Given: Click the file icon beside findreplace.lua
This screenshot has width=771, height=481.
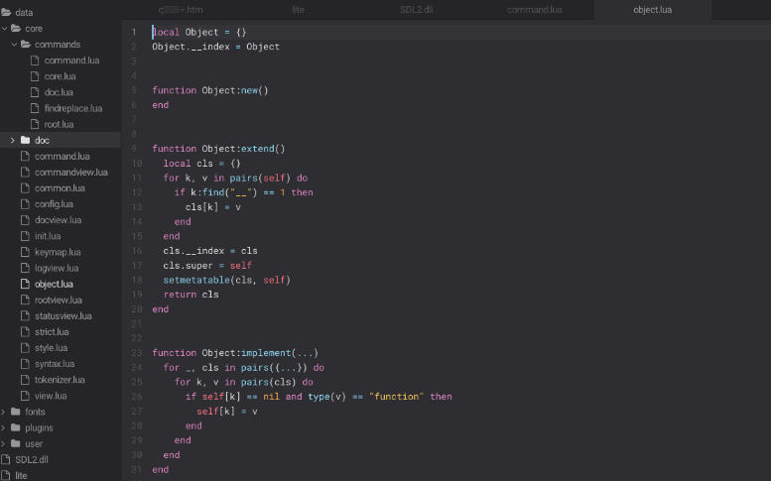Looking at the screenshot, I should coord(36,108).
